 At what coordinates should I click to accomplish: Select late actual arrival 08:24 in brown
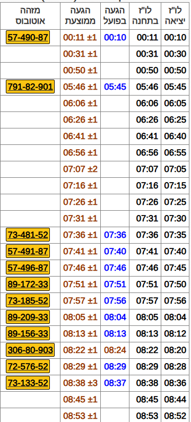(115, 350)
